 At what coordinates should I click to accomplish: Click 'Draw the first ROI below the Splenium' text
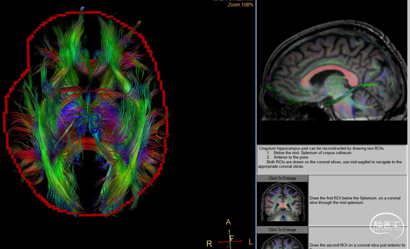355,200
